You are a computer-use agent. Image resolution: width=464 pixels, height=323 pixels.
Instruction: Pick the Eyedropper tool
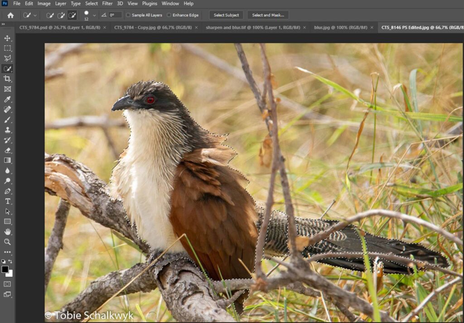pos(7,99)
